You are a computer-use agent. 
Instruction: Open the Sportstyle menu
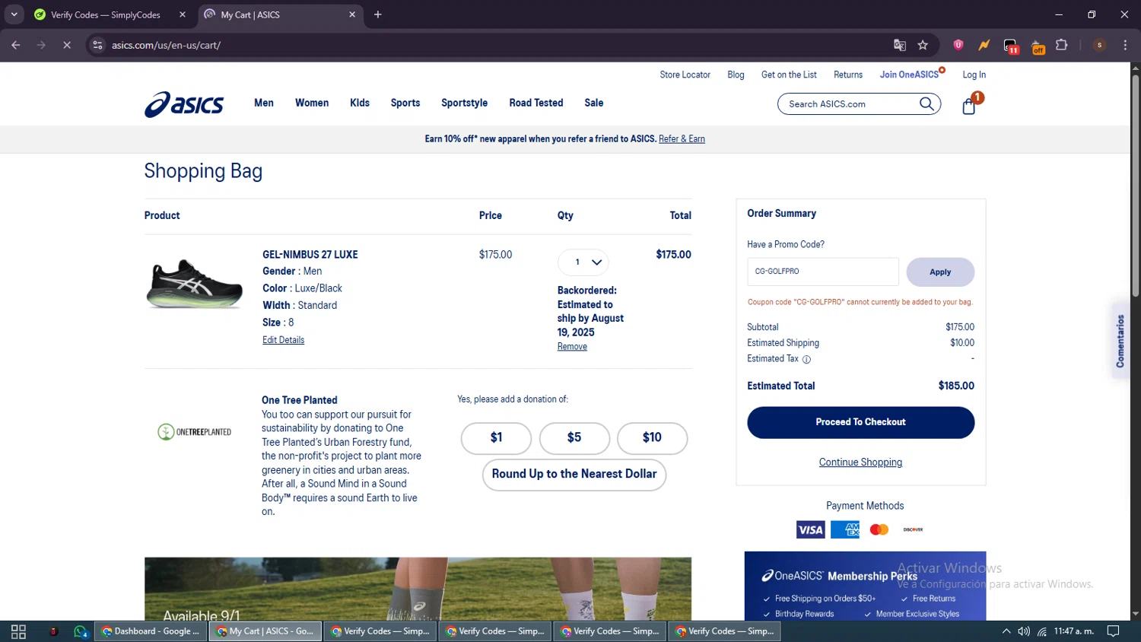465,103
